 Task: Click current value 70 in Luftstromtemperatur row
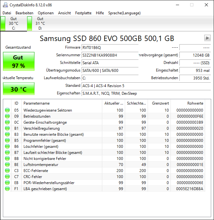[x=121, y=165]
